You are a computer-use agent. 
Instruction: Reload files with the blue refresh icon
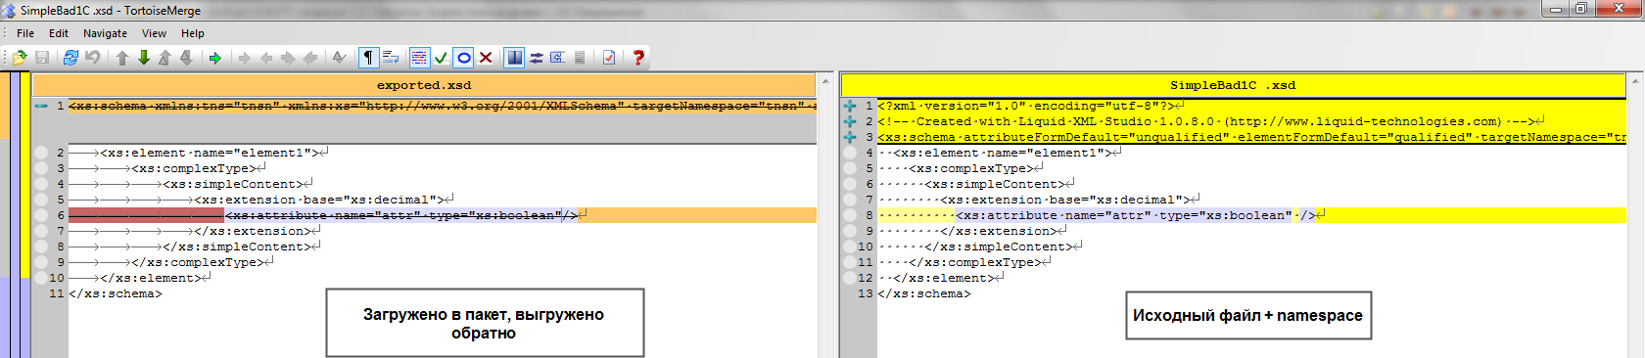tap(70, 58)
